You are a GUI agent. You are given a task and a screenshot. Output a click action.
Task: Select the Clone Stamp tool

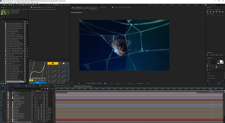click(x=31, y=5)
